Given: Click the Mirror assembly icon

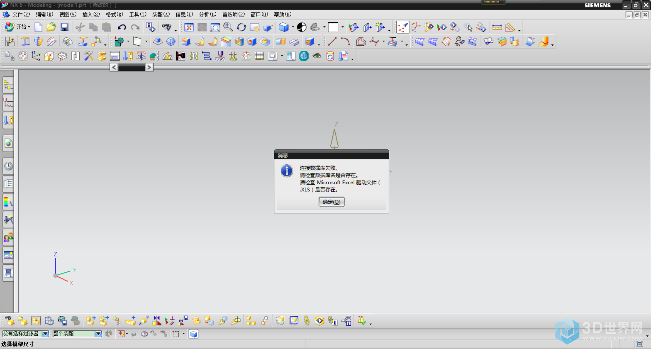Looking at the screenshot, I should 157,321.
